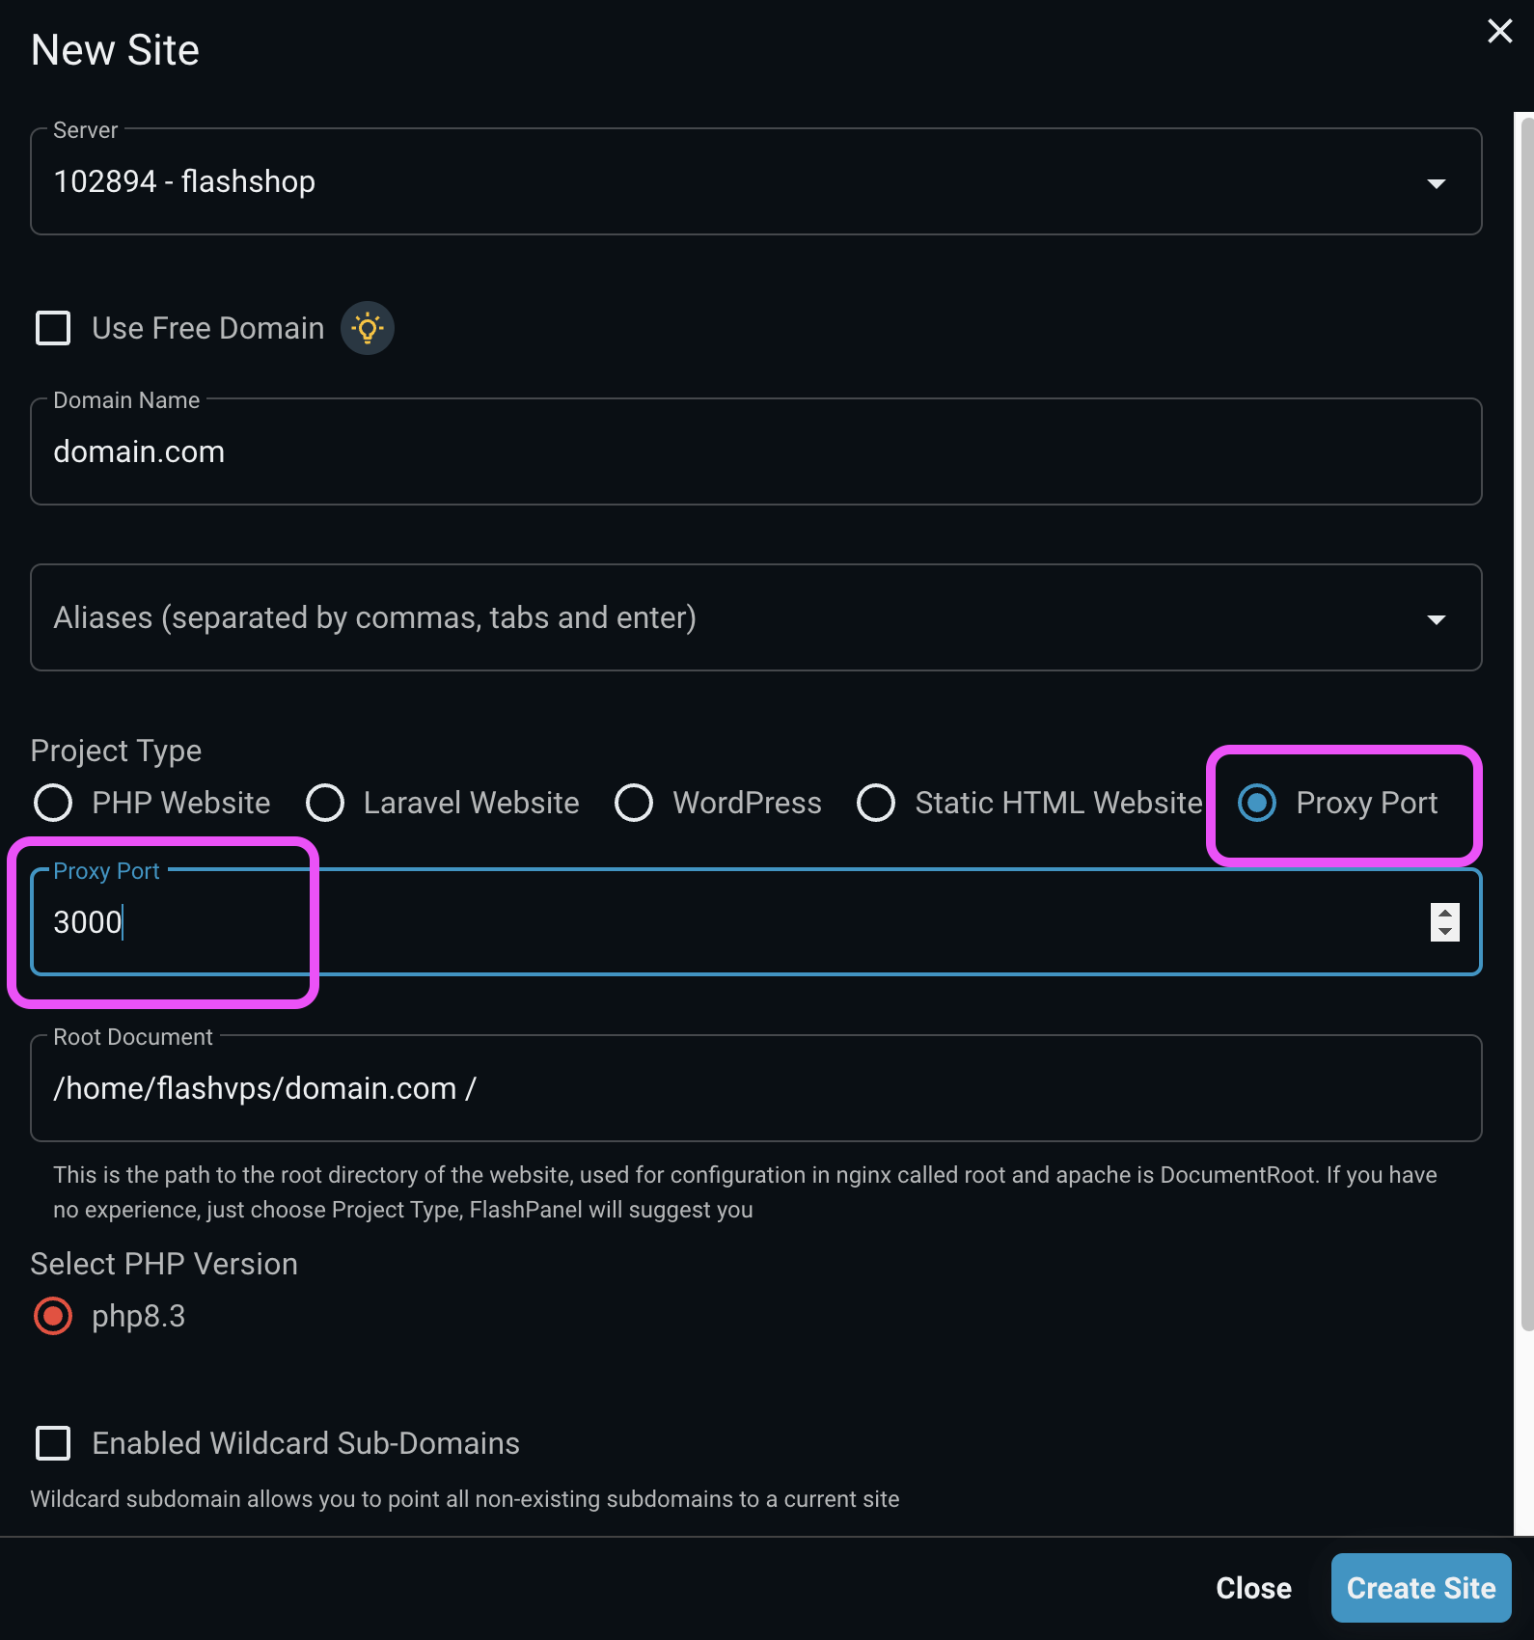This screenshot has height=1640, width=1534.
Task: Select PHP Website project type
Action: 53,803
